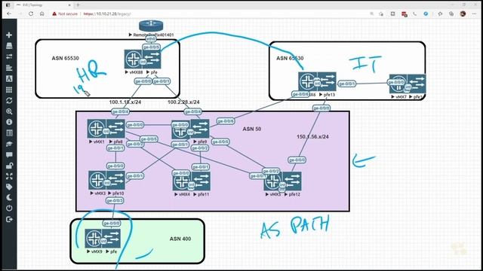Show the Status info icon
Image resolution: width=483 pixels, height=271 pixels.
click(9, 122)
